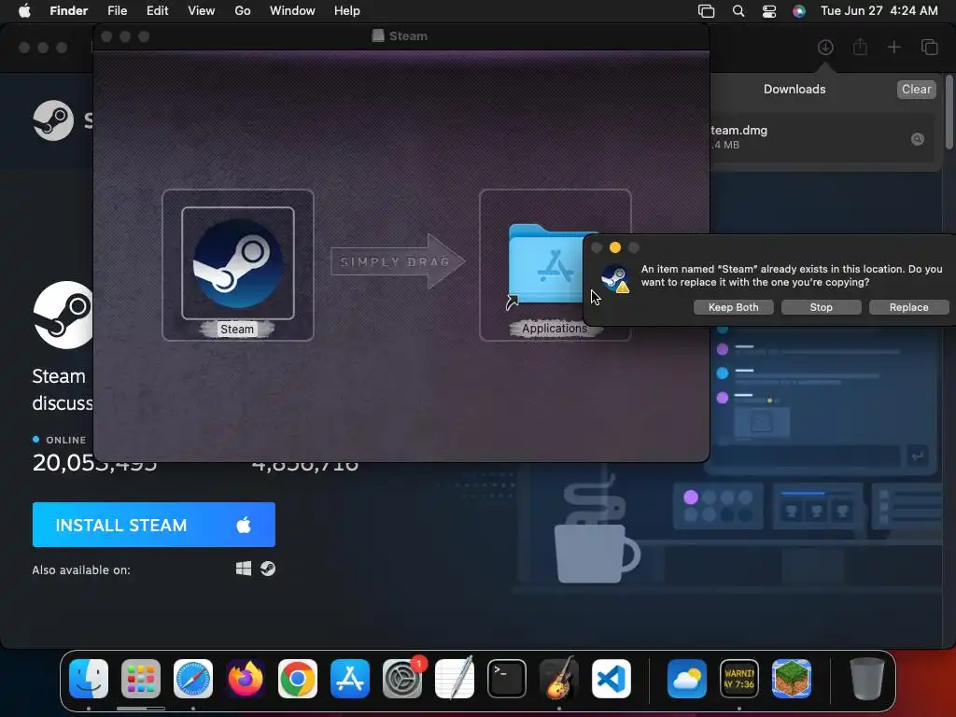Minimize the copy dialog with yellow button
The height and width of the screenshot is (717, 956).
[x=615, y=247]
